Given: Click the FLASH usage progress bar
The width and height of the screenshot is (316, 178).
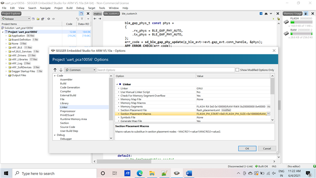Looking at the screenshot, I should [301, 22].
